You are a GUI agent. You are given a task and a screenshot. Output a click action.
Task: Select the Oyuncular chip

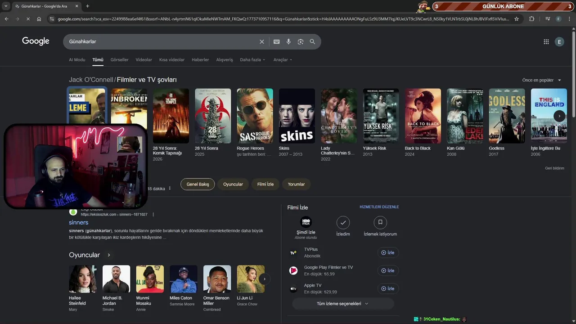pos(233,184)
